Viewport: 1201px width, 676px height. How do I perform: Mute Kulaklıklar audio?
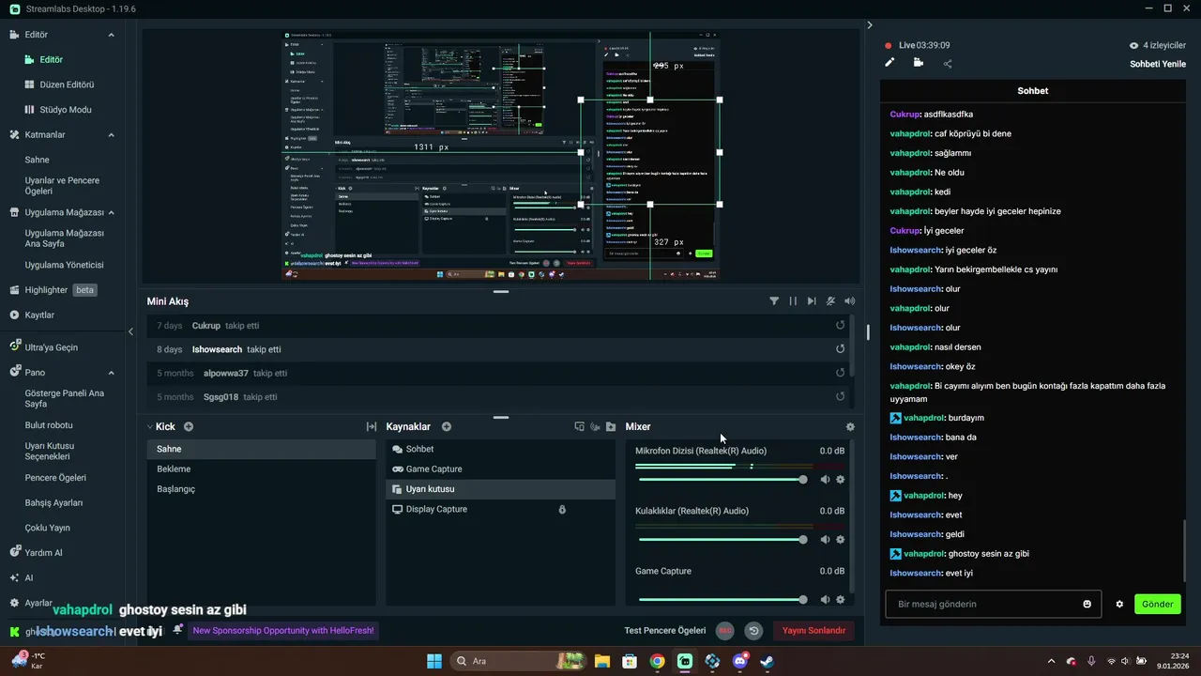click(825, 539)
